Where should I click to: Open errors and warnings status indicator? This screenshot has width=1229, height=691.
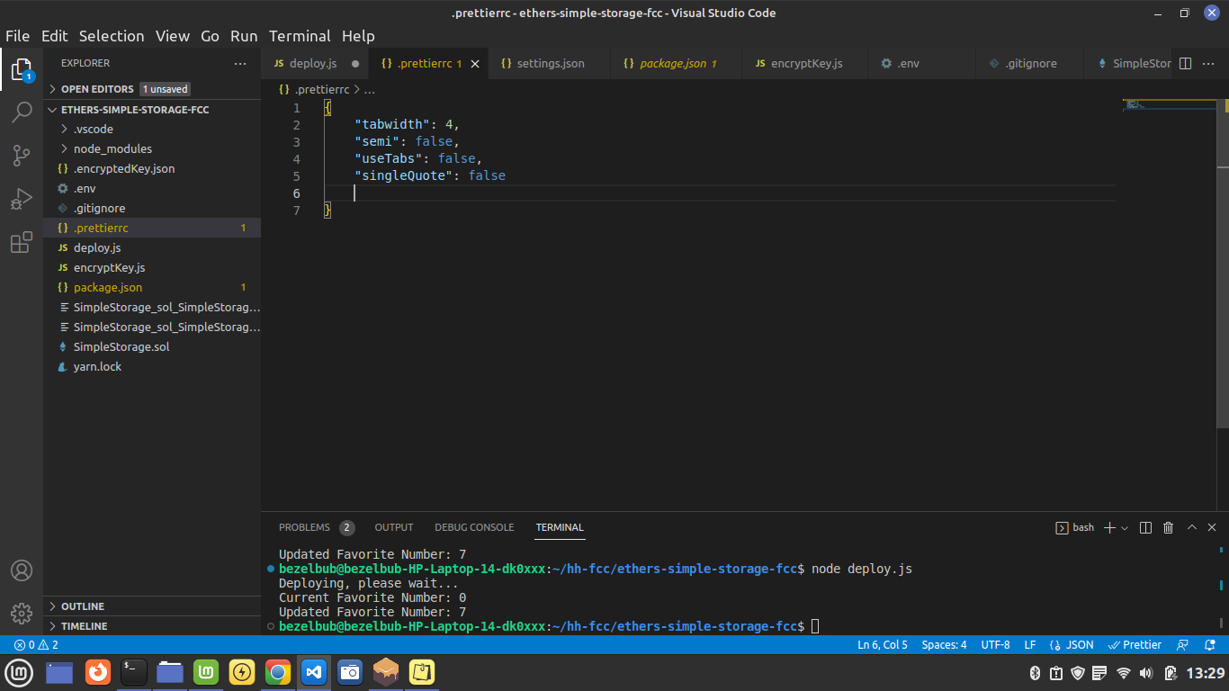(36, 645)
